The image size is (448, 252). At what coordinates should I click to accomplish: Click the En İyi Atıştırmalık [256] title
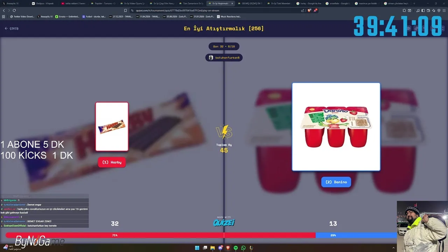tap(224, 29)
